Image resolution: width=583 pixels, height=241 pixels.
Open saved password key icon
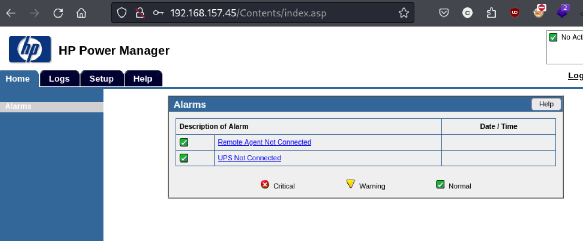pos(158,13)
